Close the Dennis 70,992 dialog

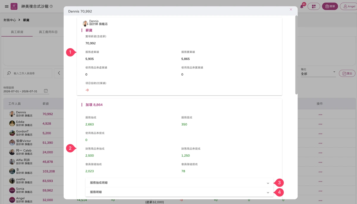(x=291, y=10)
